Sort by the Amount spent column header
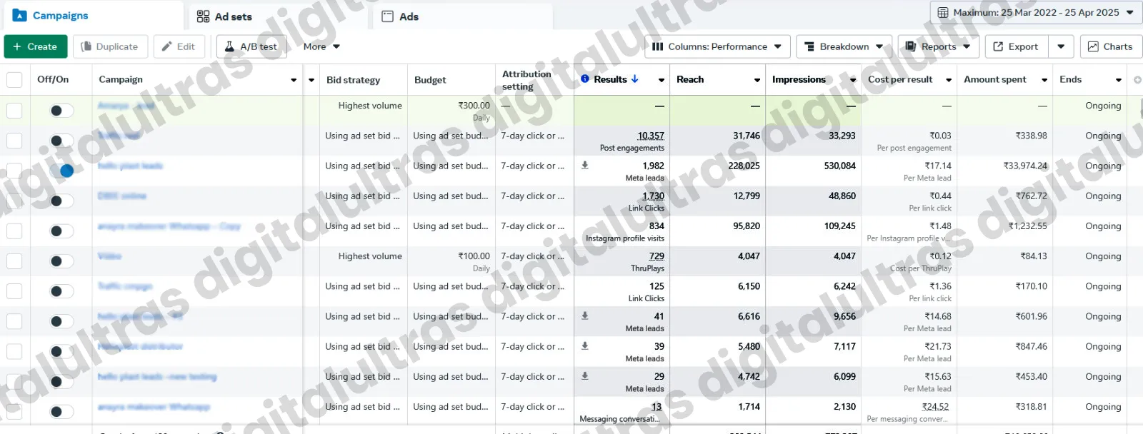 (x=995, y=79)
